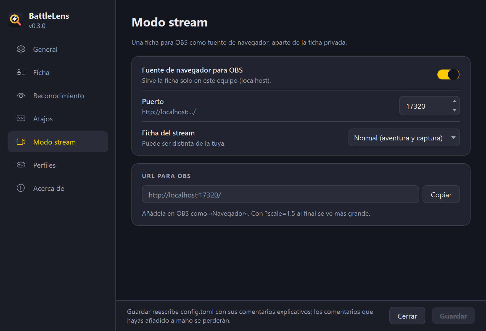Screen dimensions: 486x331
Task: Click the BattleLens lightning magnifier logo
Action: click(x=15, y=20)
